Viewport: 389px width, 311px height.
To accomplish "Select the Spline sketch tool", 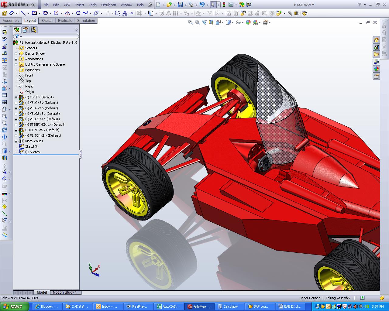I will (x=85, y=13).
